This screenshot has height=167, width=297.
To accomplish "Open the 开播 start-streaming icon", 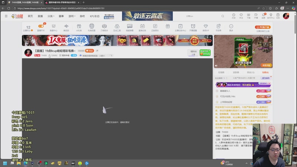I will [256, 16].
